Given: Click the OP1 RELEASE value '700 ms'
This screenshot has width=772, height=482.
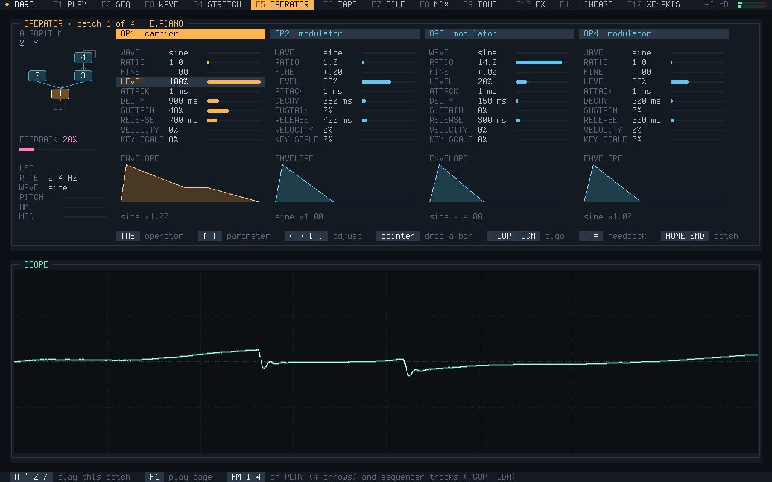Looking at the screenshot, I should pyautogui.click(x=183, y=120).
